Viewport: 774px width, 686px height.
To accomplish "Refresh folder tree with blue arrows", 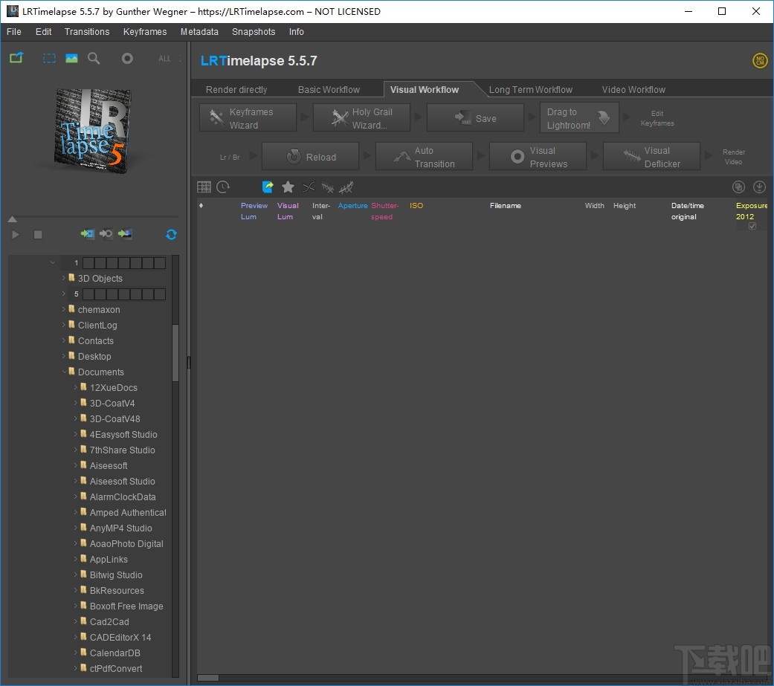I will [171, 234].
